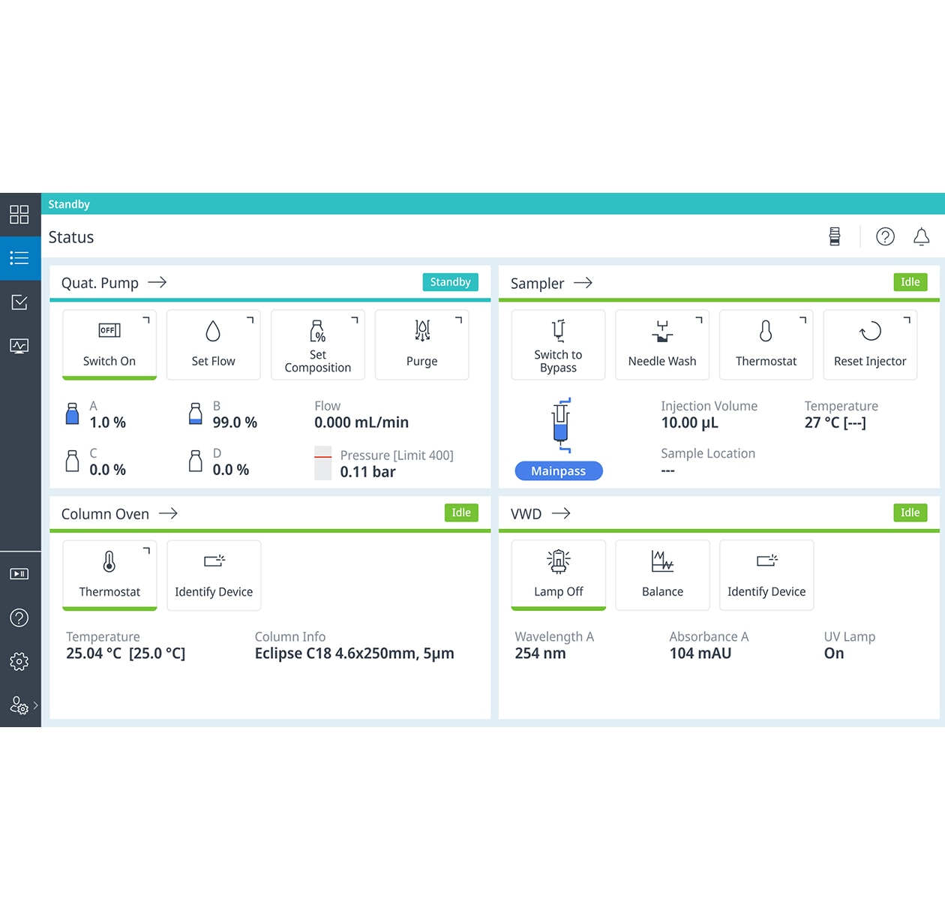The image size is (945, 920).
Task: Expand the Quat. Pump details arrow
Action: (157, 283)
